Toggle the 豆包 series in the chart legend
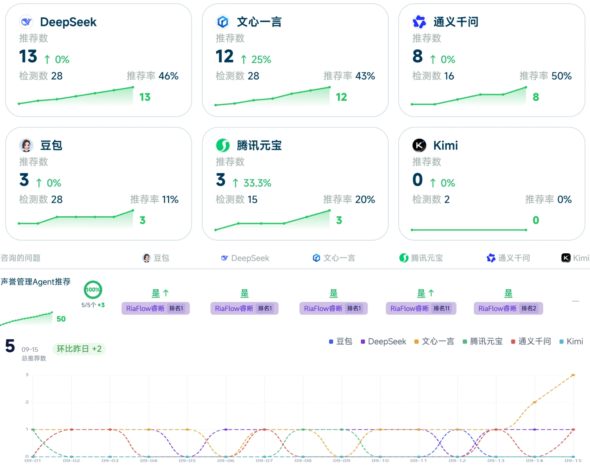590x466 pixels. pos(340,342)
